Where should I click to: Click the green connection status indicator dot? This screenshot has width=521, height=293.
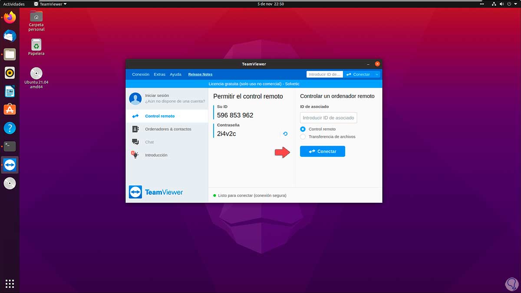click(x=214, y=195)
